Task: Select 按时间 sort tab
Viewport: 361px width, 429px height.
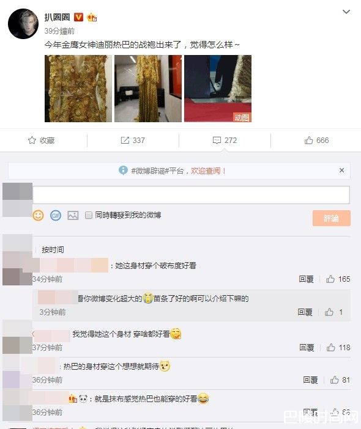Action: pos(53,249)
